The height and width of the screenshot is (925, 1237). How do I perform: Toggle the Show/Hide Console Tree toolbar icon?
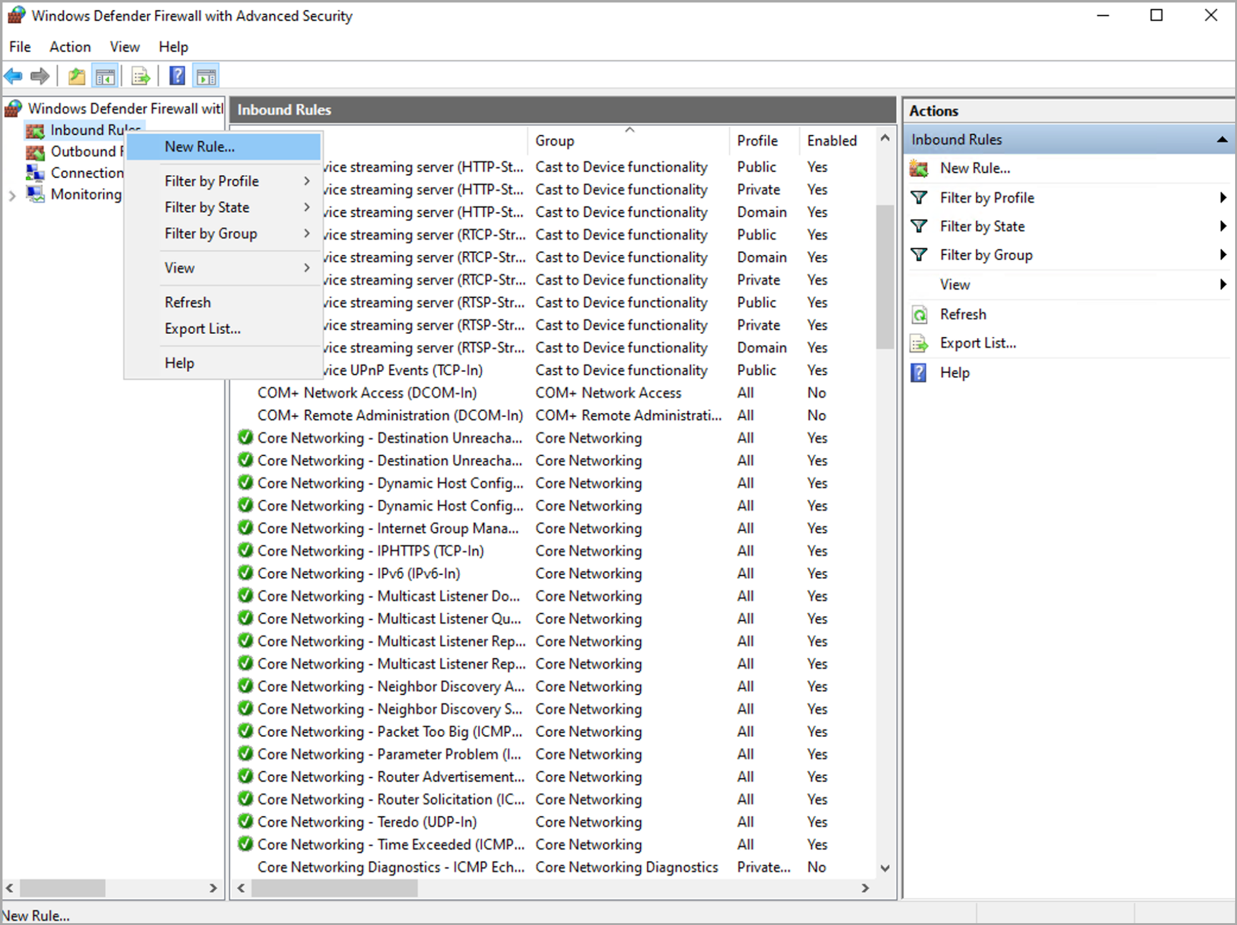click(105, 77)
